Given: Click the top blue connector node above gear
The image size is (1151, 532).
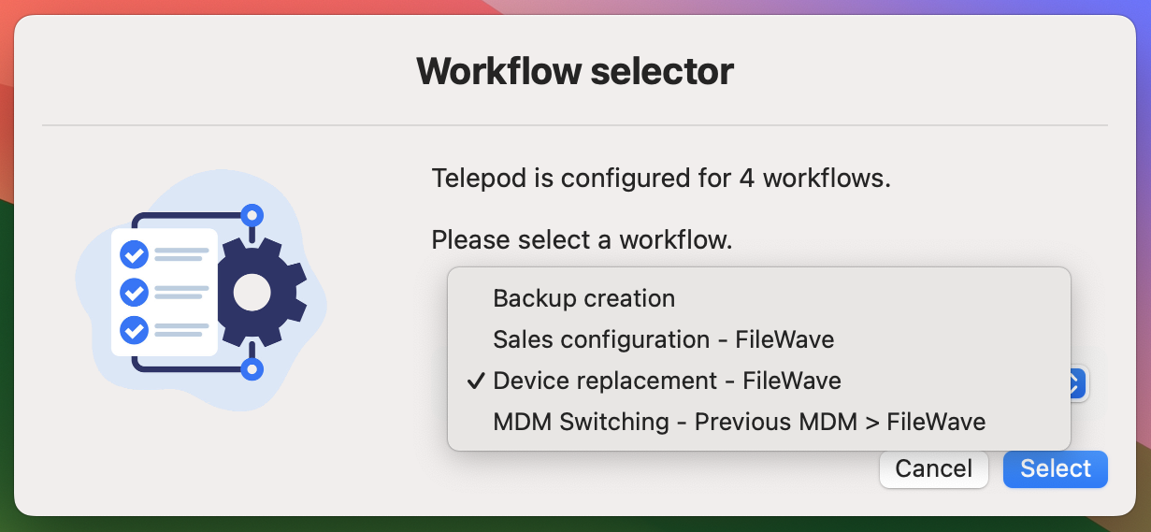Looking at the screenshot, I should (251, 216).
